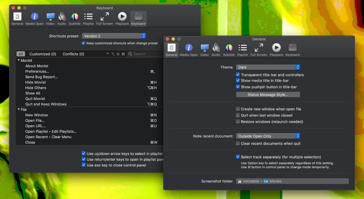
Task: Select the Hide Others row
Action: (x=89, y=88)
